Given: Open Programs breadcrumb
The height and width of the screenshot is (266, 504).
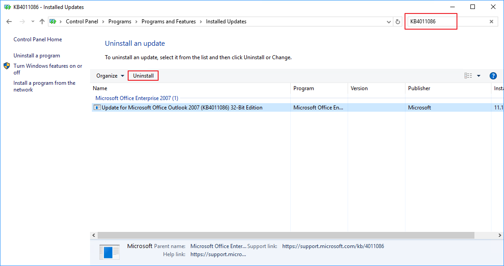Looking at the screenshot, I should [x=120, y=22].
